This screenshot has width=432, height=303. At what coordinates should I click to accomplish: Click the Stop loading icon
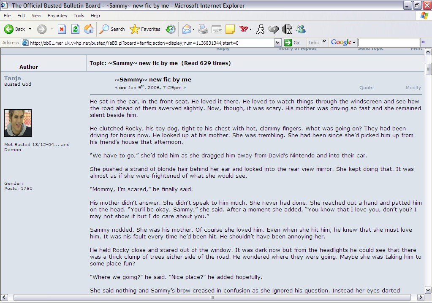click(62, 29)
